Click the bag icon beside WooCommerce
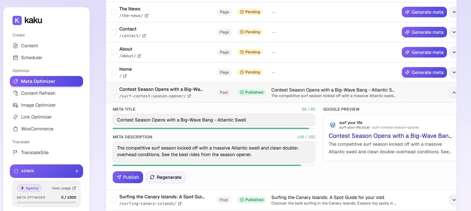The height and width of the screenshot is (211, 471). [16, 129]
